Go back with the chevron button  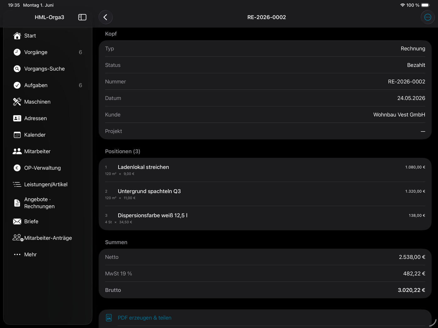(105, 17)
